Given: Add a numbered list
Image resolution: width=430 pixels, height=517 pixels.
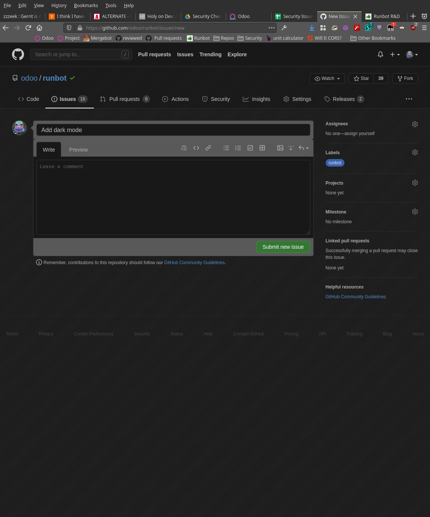Looking at the screenshot, I should 238,148.
